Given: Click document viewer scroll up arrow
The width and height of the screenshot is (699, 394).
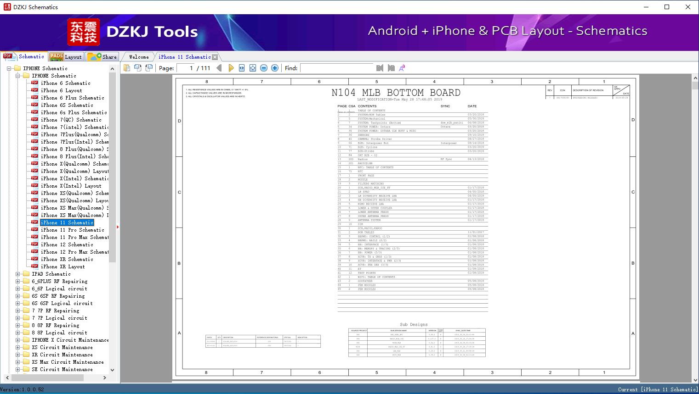Looking at the screenshot, I should (x=695, y=79).
